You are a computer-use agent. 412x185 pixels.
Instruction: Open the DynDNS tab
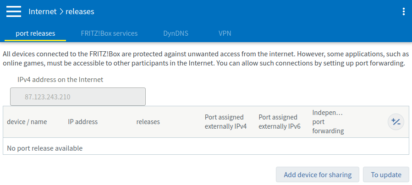coord(176,33)
